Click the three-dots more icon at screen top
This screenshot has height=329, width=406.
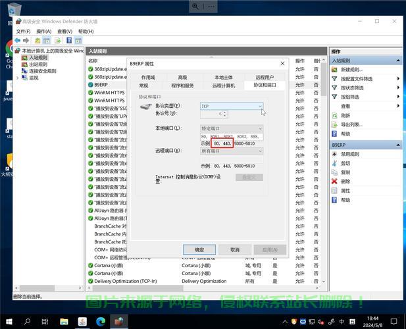[x=211, y=6]
